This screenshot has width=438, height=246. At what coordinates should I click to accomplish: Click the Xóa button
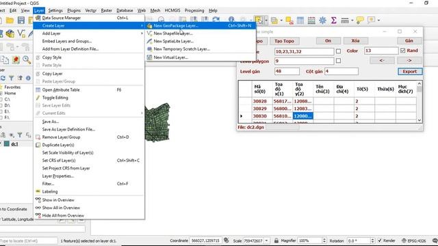pos(355,41)
